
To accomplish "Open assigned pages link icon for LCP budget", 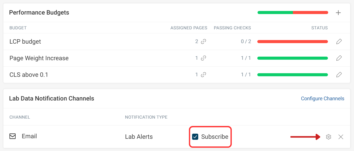I will [203, 42].
